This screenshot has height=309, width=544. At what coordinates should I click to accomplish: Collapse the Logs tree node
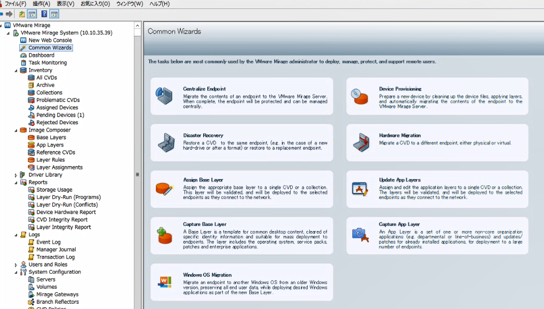[16, 235]
